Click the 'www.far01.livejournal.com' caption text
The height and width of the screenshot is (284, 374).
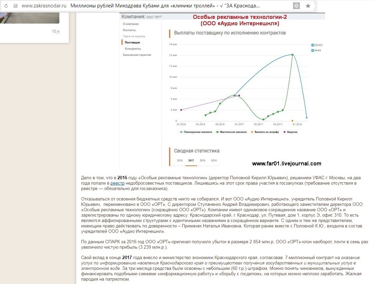coord(286,163)
